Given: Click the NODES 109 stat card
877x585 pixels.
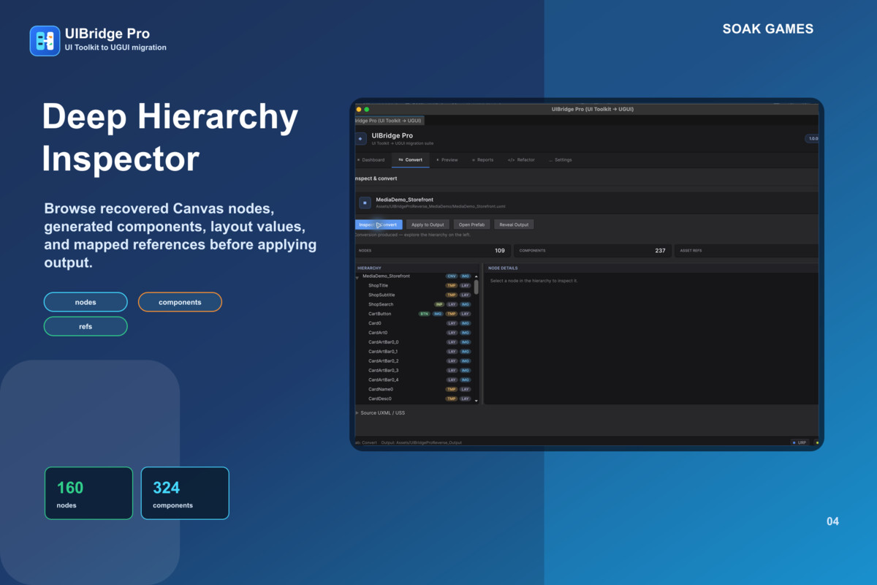Looking at the screenshot, I should [x=432, y=251].
